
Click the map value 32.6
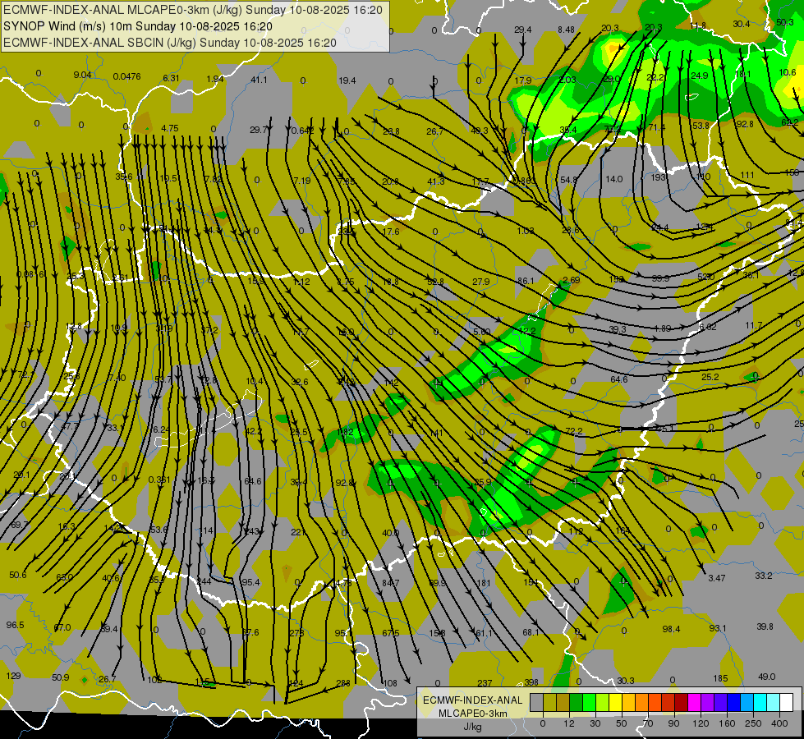[300, 382]
